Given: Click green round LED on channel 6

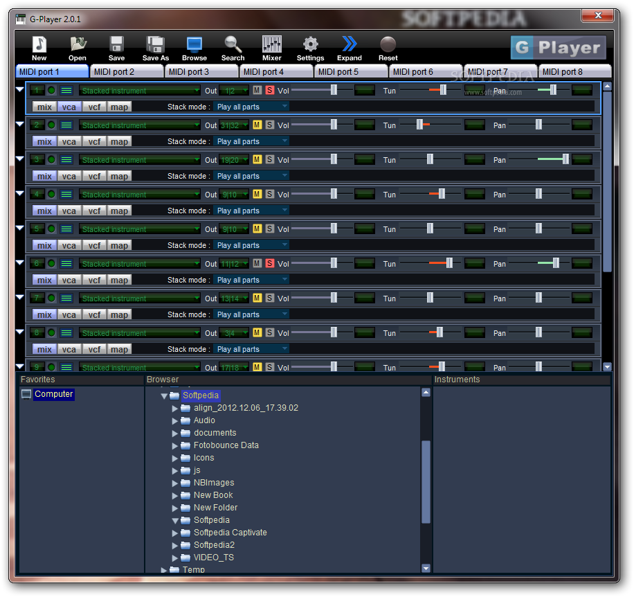Looking at the screenshot, I should [x=51, y=264].
